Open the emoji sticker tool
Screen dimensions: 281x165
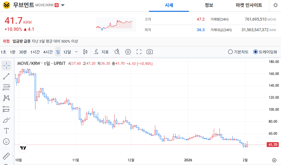click(x=6, y=142)
